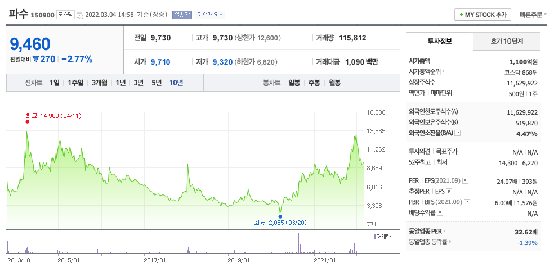The width and height of the screenshot is (554, 272).
Task: Click the 코스닥 market badge
Action: pos(65,15)
